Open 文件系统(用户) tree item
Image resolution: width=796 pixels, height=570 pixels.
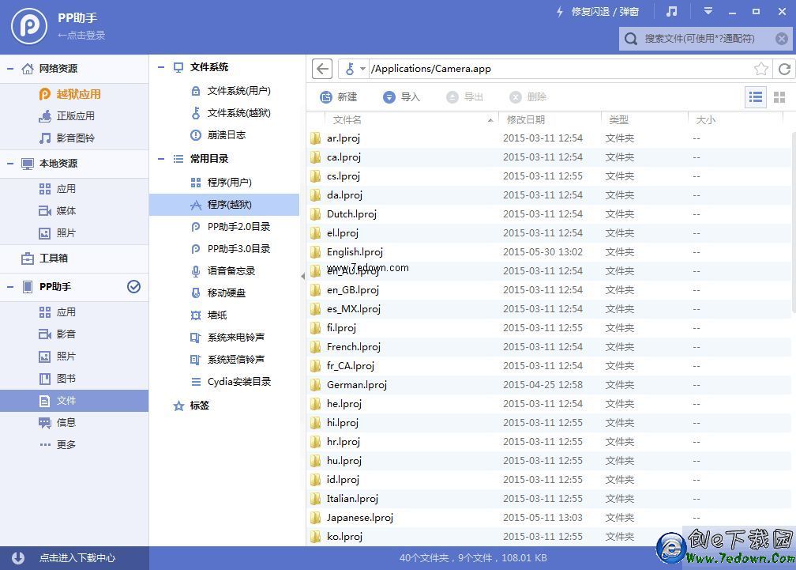238,91
